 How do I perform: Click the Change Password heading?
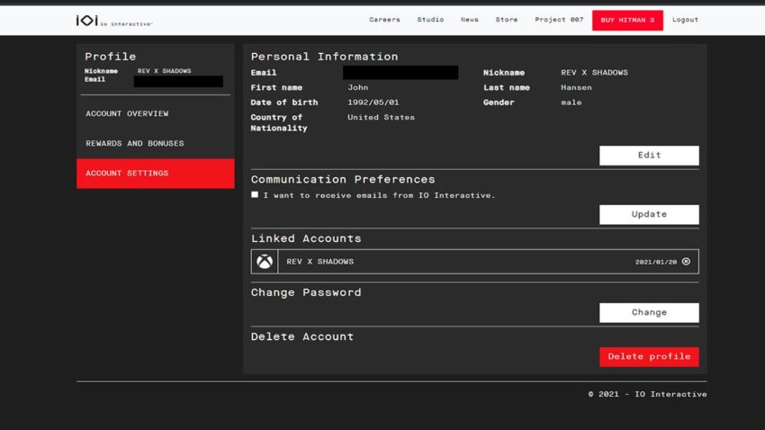[x=306, y=292]
